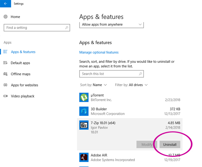Click the Uninstall button for 7-Zip
202x167 pixels.
tap(170, 145)
